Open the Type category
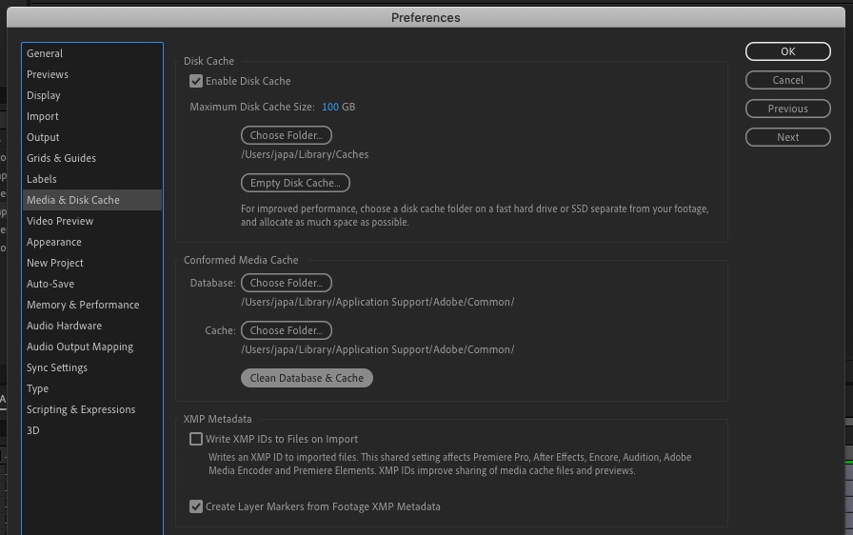 [92, 388]
